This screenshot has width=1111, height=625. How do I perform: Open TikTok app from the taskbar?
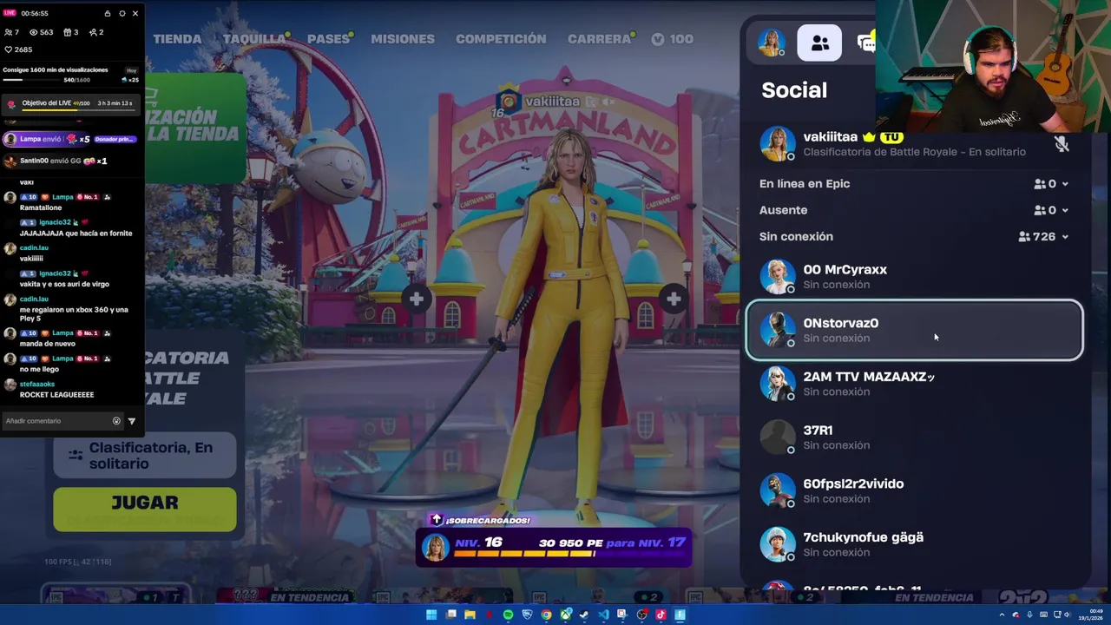[661, 615]
